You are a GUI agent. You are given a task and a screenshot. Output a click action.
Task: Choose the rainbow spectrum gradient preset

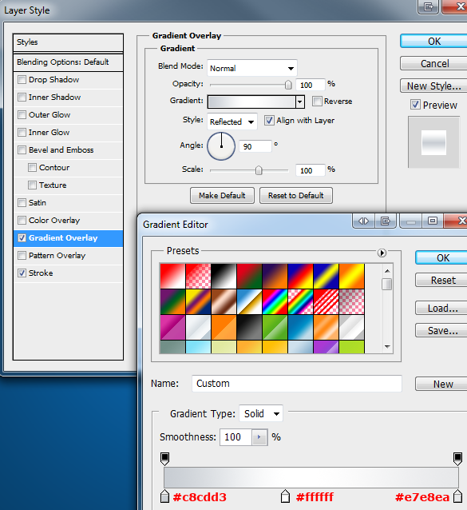click(x=275, y=302)
